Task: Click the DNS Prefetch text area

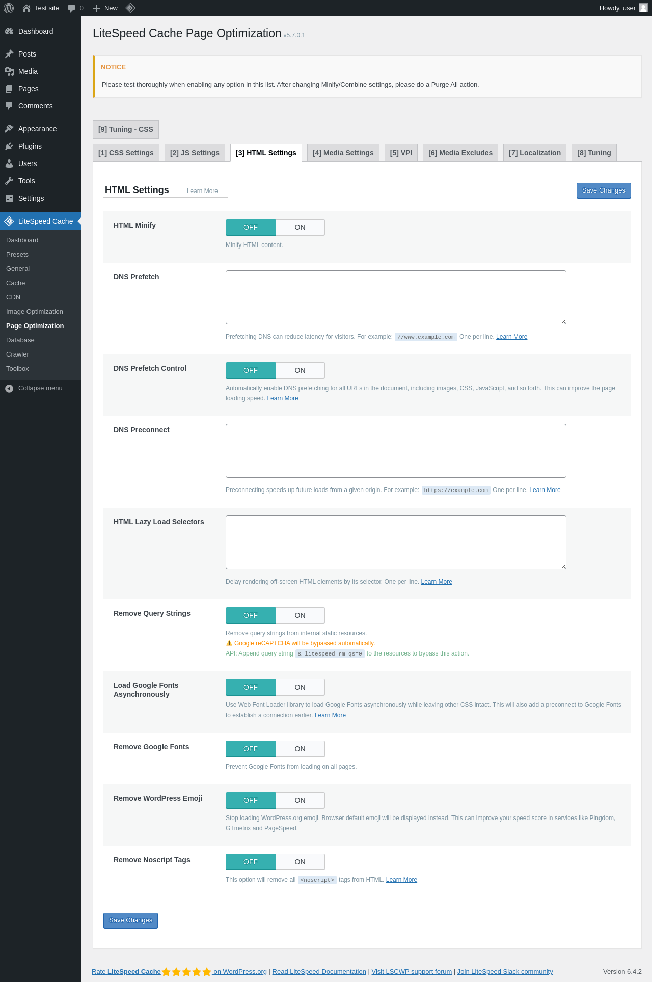Action: click(x=396, y=297)
